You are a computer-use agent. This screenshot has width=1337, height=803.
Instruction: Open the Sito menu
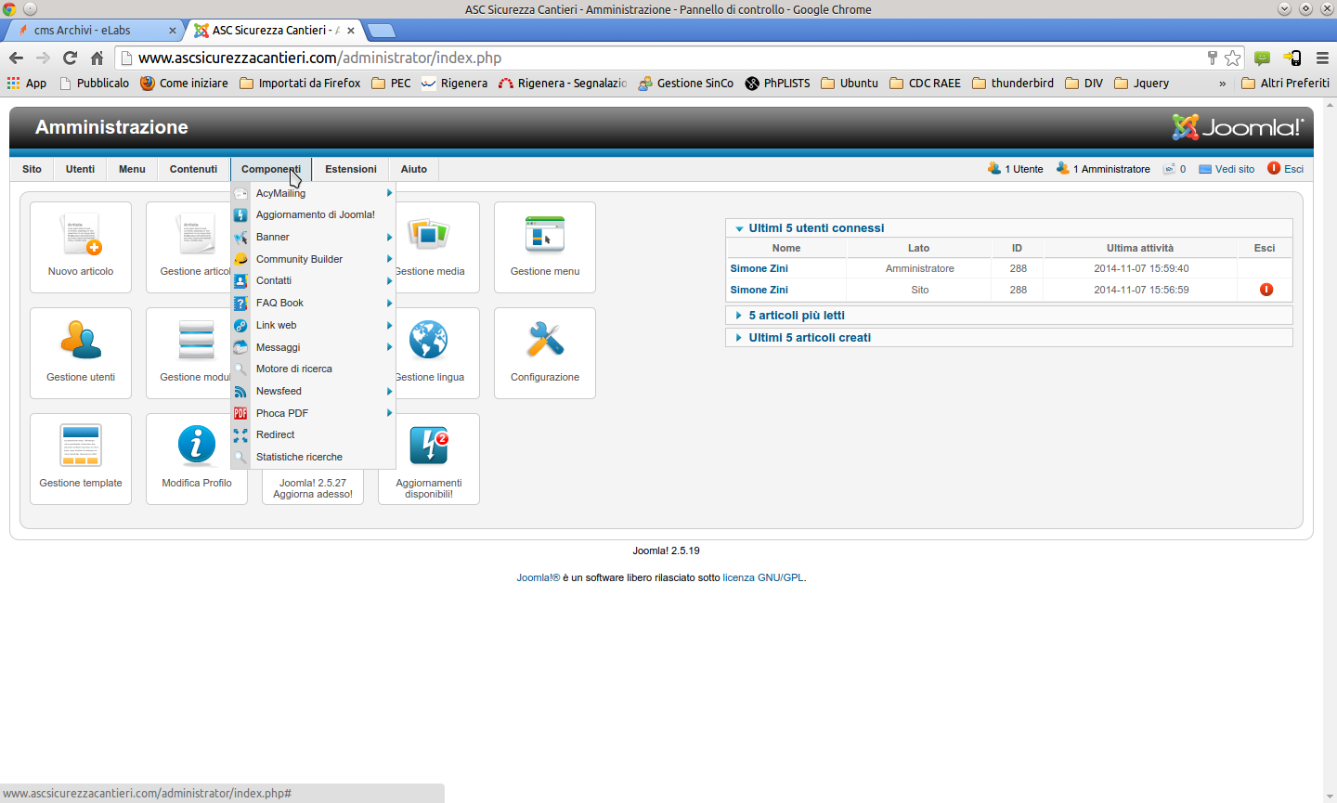[32, 169]
